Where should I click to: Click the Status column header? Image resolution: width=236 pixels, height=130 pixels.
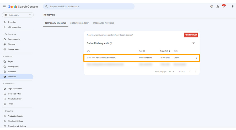[176, 51]
